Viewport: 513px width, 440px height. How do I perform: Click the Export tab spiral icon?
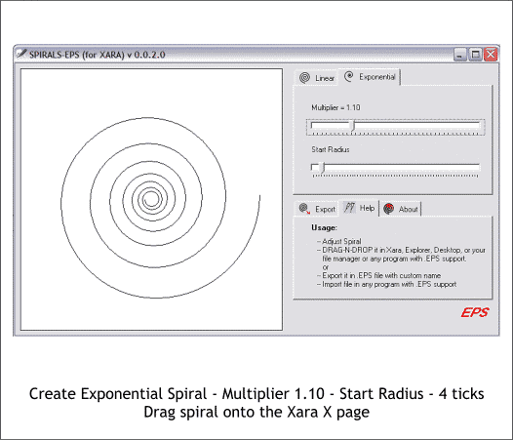(304, 209)
